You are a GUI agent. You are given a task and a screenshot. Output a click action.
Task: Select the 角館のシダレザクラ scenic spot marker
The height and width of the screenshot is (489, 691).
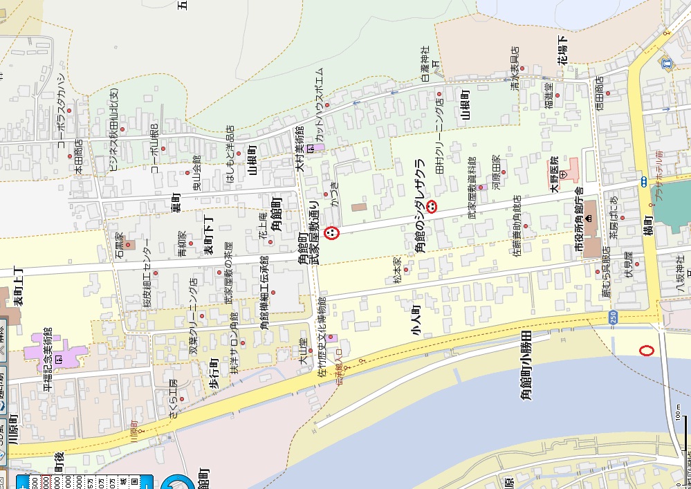click(432, 205)
